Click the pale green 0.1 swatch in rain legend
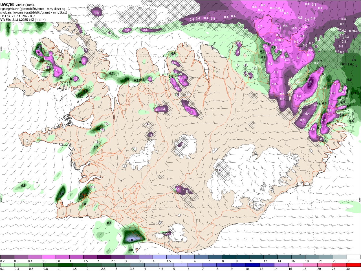Viewport: 361px width, 271px height. 7,265
